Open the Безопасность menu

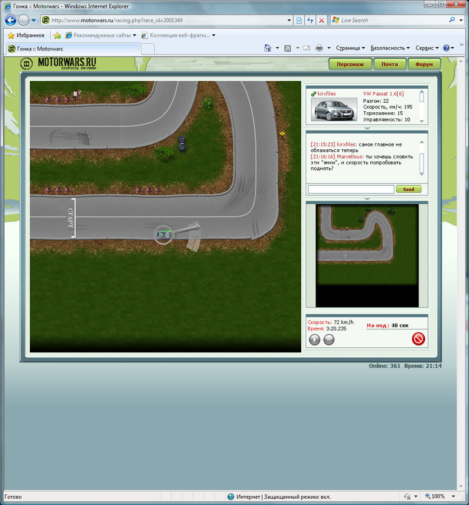coord(390,48)
